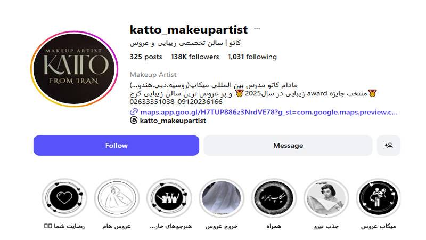Click the Message button
Screen dimensions: 426x240
click(288, 145)
